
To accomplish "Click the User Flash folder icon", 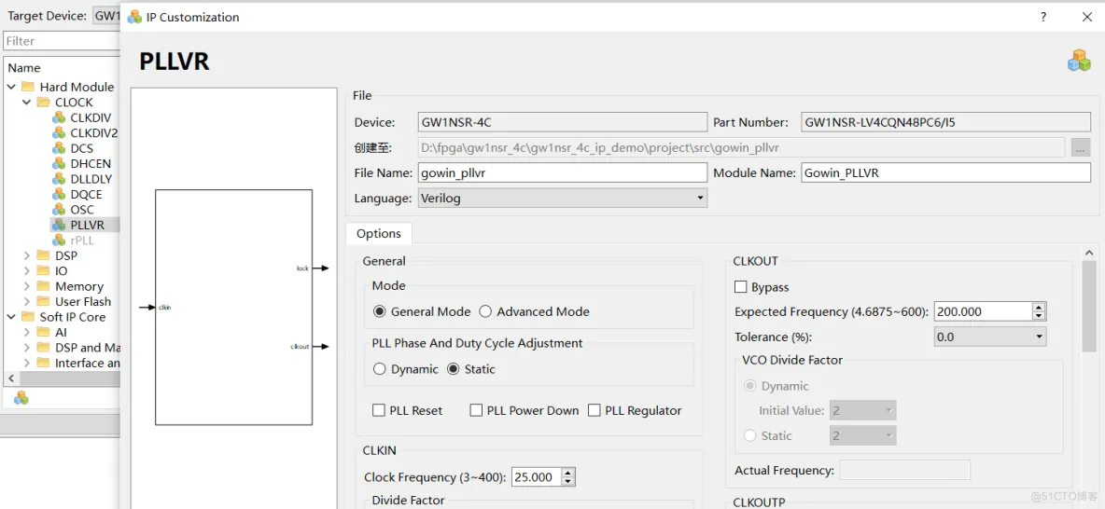I will 44,301.
